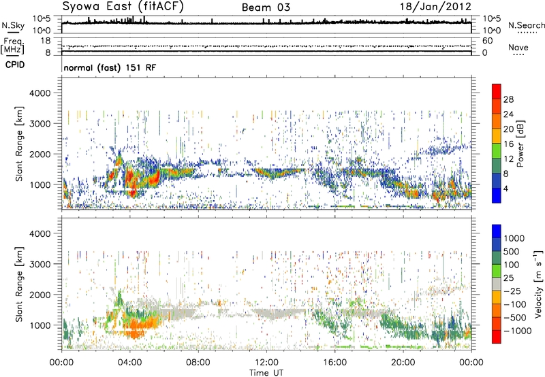Viewport: 545px width, 377px height.
Task: Pick the grey segment of velocity colorbar
Action: click(x=497, y=284)
